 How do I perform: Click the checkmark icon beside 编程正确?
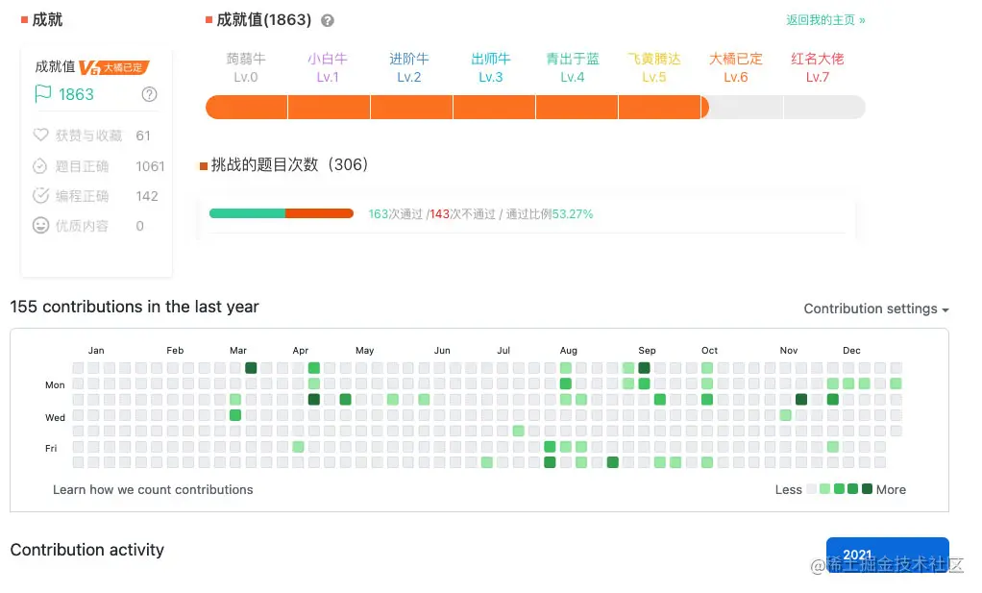click(40, 195)
